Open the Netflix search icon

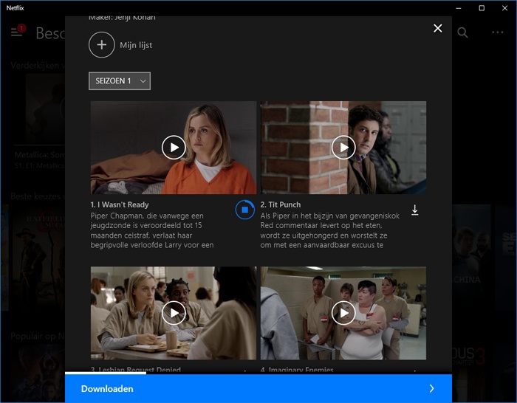462,32
